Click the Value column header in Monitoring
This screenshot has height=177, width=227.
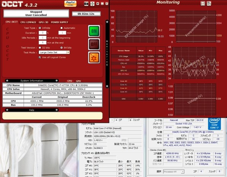point(141,51)
